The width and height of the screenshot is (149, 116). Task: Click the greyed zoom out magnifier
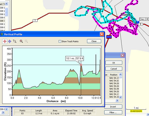point(26,41)
